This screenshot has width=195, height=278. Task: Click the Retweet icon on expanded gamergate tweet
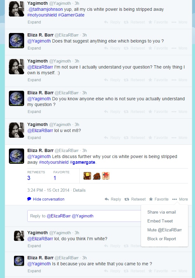coord(127,199)
